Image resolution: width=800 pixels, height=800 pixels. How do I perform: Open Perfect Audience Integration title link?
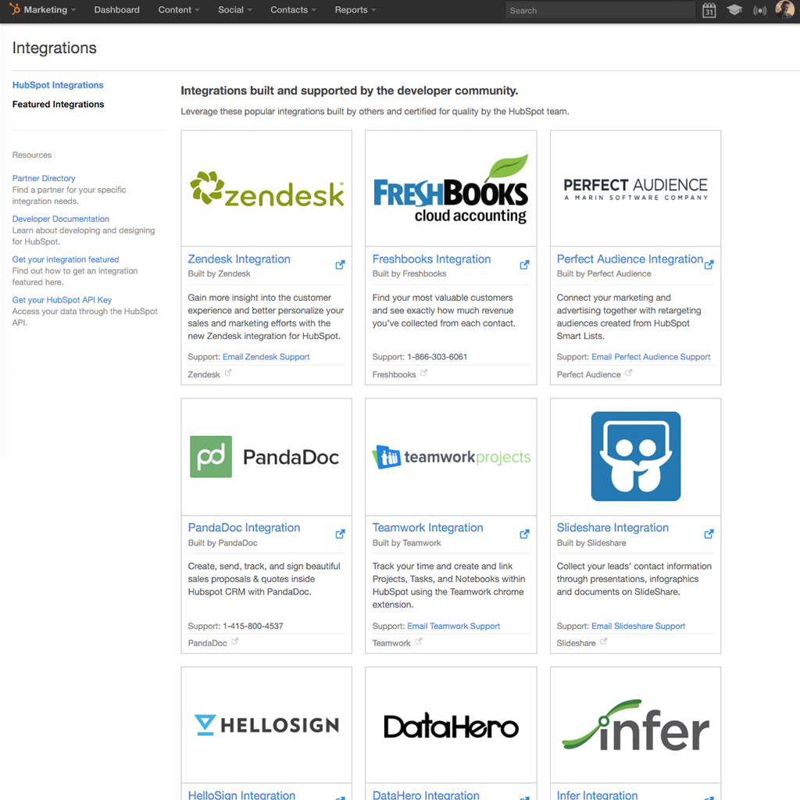tap(630, 259)
